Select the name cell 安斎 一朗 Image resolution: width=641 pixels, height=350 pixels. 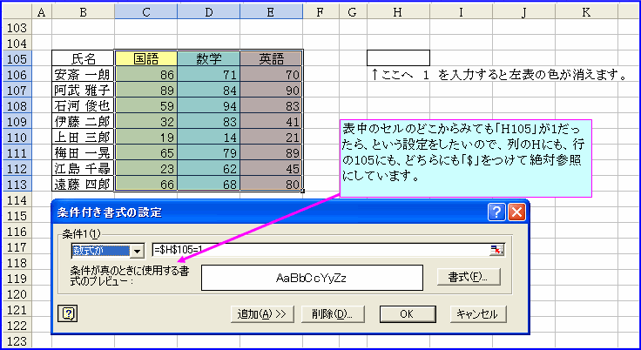tap(83, 74)
